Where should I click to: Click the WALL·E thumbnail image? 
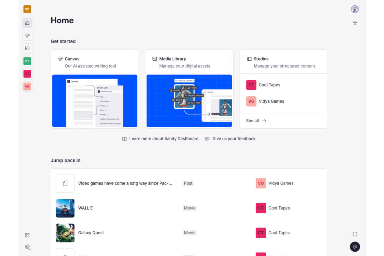pyautogui.click(x=65, y=208)
